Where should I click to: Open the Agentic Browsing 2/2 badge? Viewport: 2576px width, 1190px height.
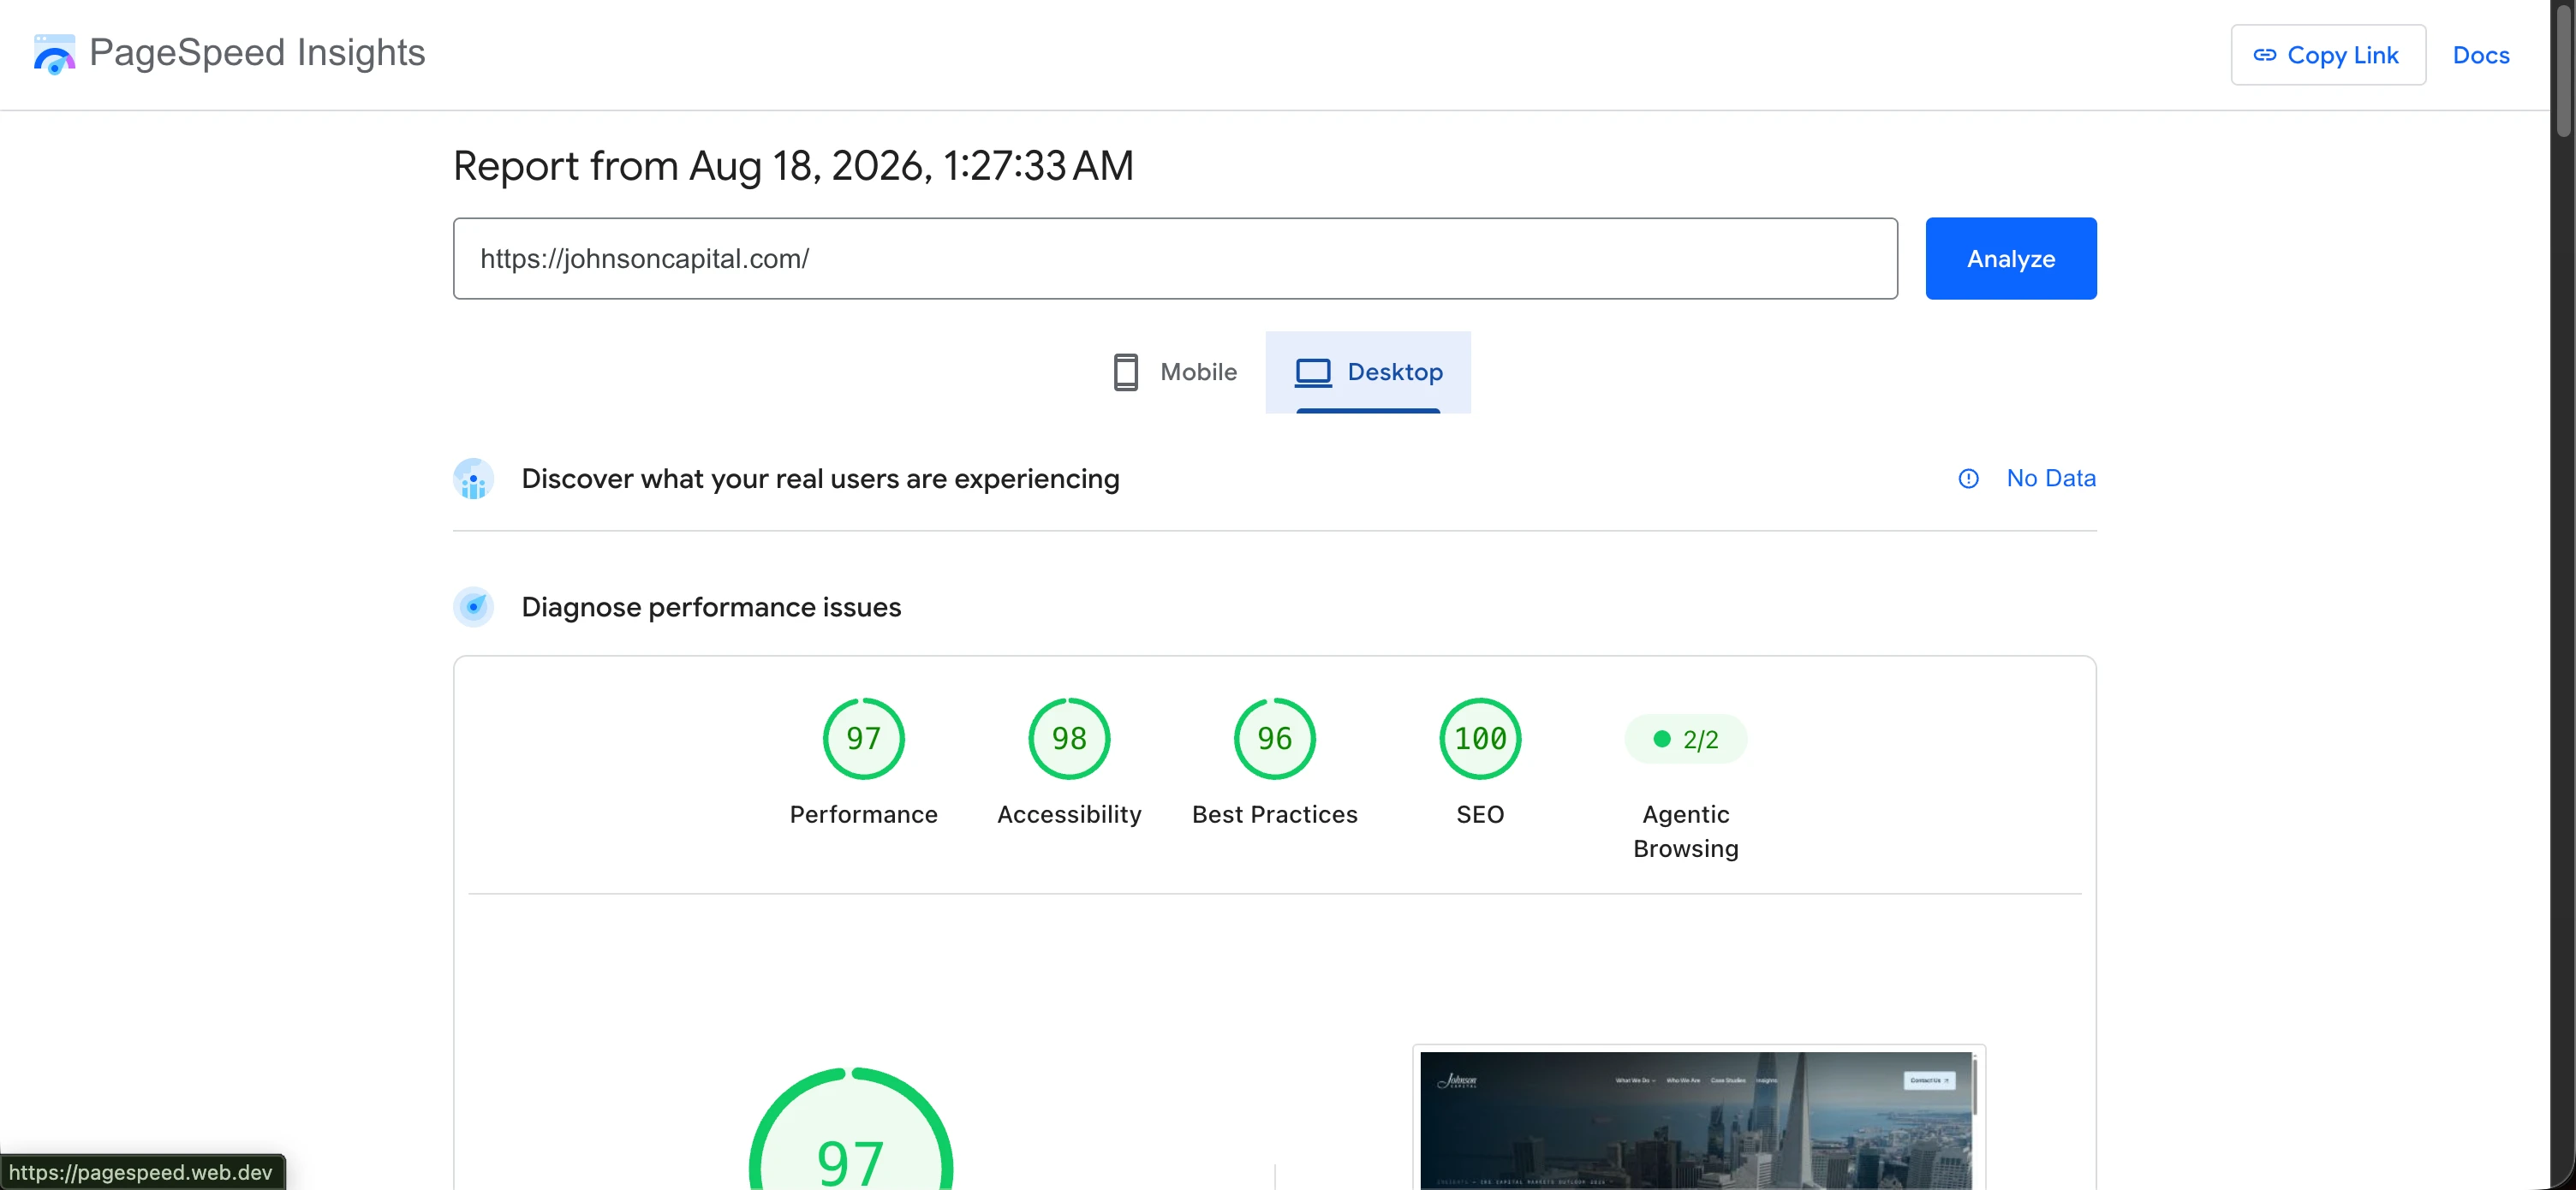(x=1685, y=739)
